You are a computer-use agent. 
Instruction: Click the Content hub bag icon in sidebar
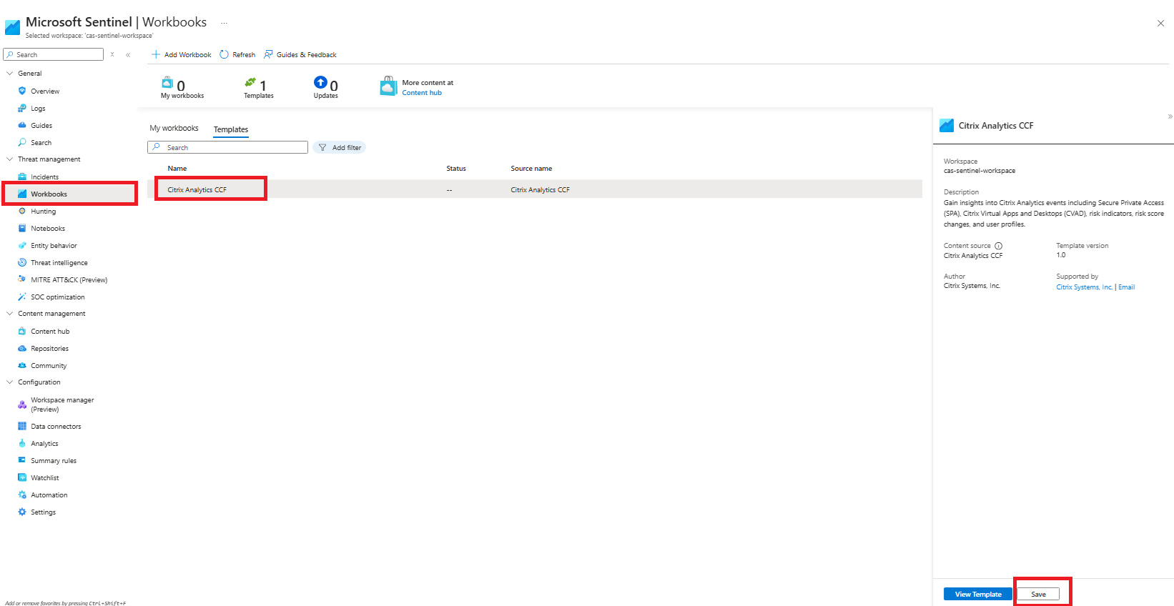22,331
